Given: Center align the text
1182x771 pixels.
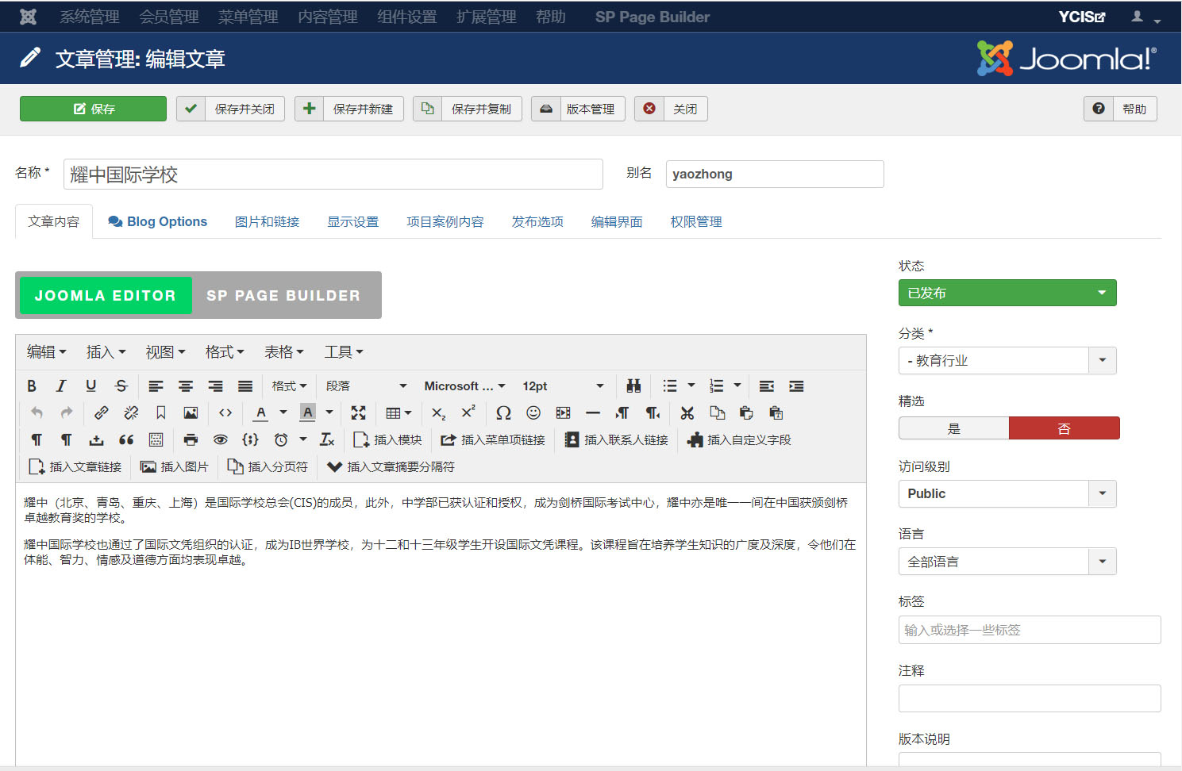Looking at the screenshot, I should [186, 386].
